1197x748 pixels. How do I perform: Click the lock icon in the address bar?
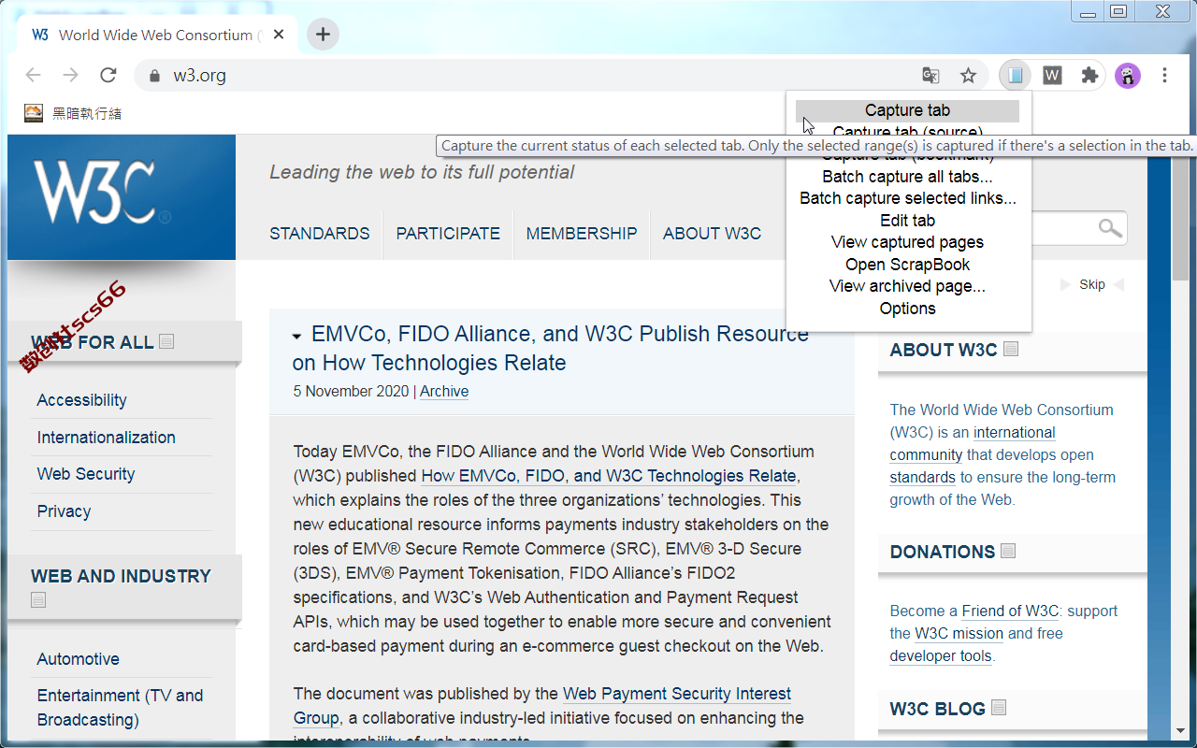tap(154, 76)
